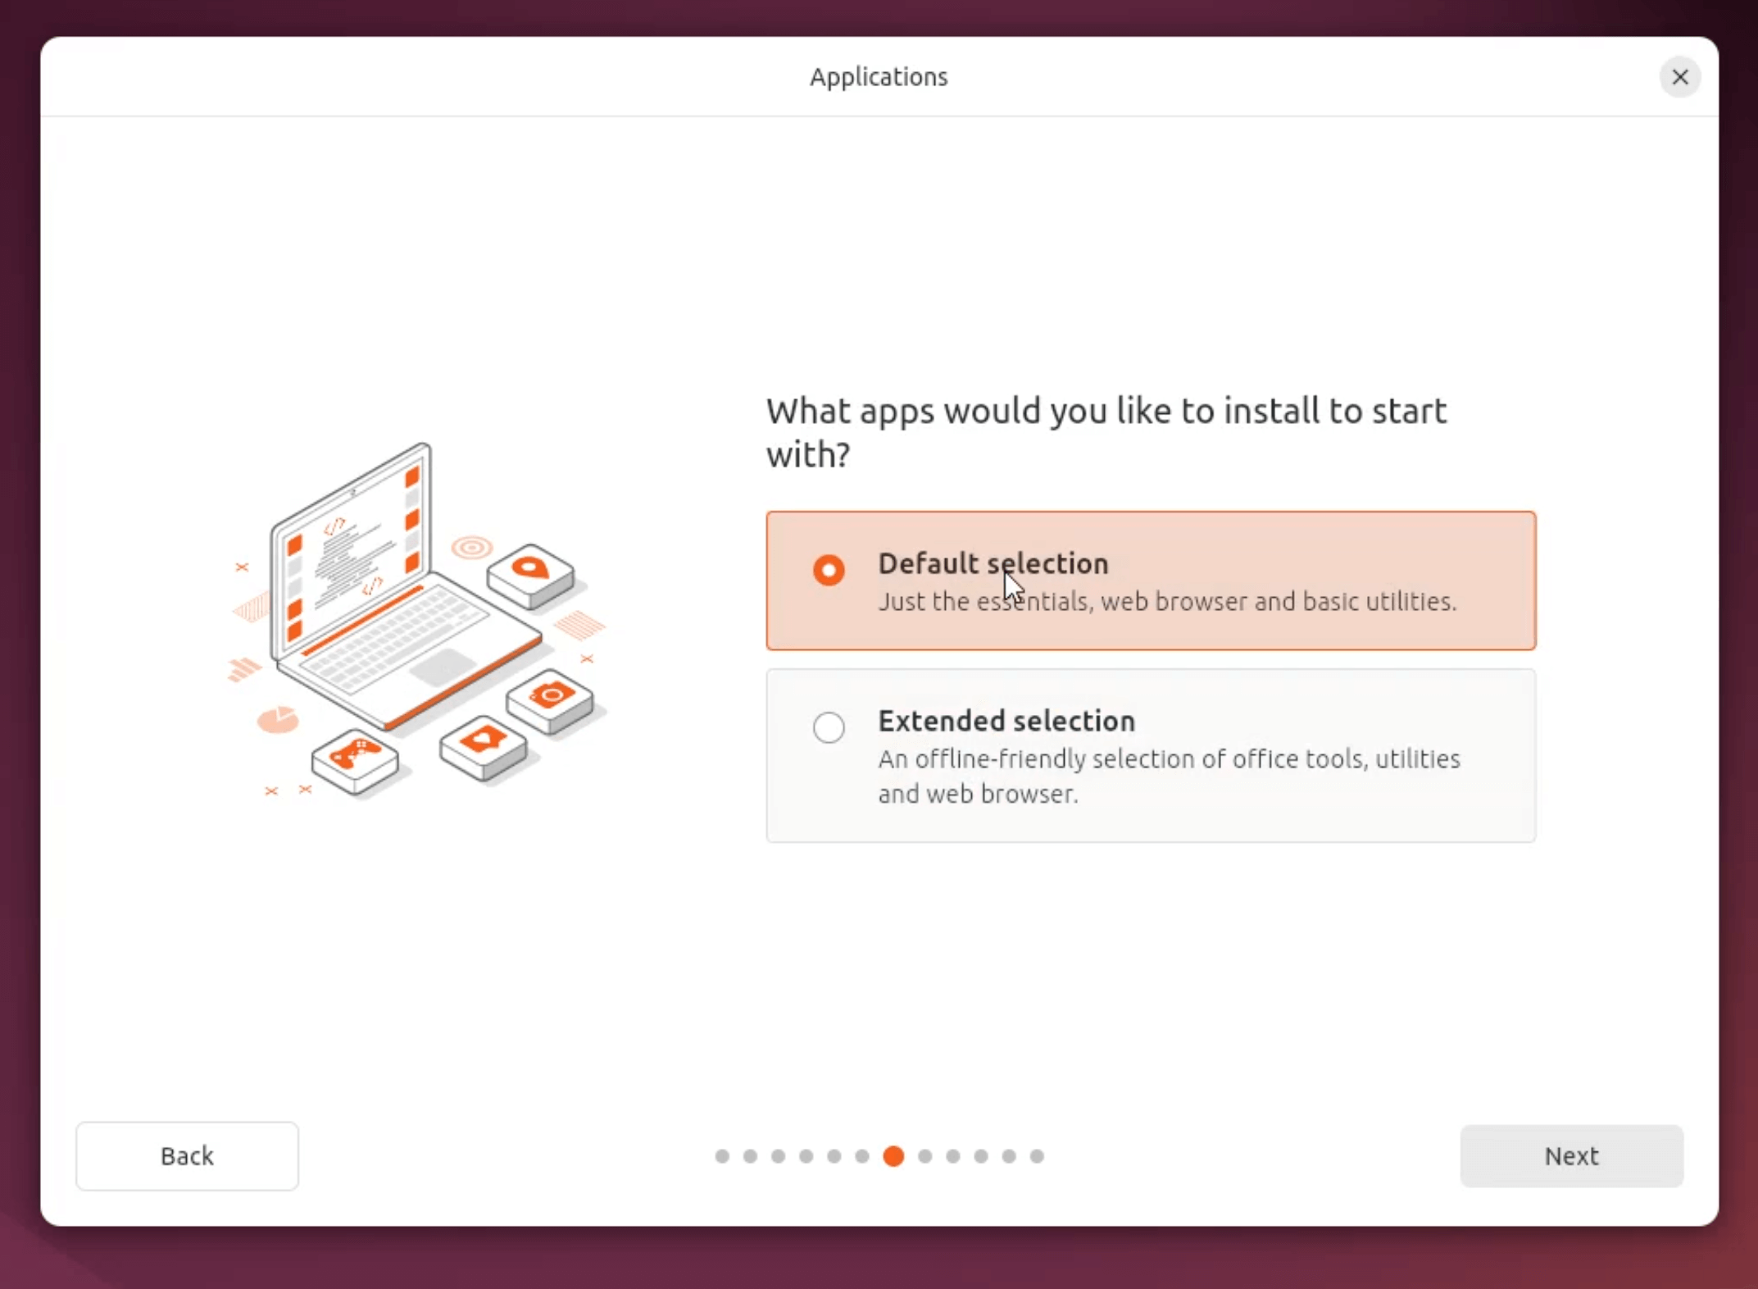Select the Extended selection radio button
The height and width of the screenshot is (1289, 1758).
[x=830, y=726]
